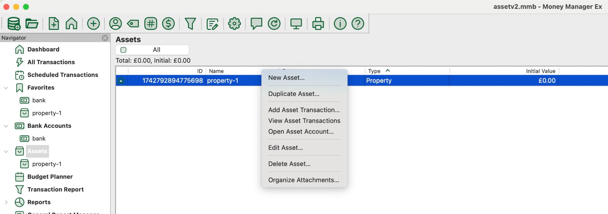Toggle the checkbox beside All filter
Screen dimensions: 608x214
[123, 50]
